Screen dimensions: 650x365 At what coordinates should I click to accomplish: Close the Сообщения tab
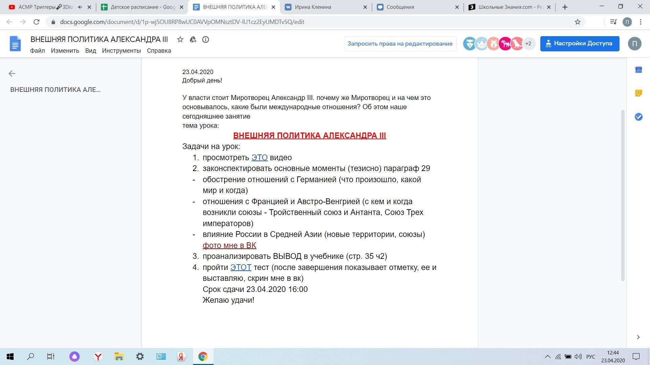click(x=457, y=7)
